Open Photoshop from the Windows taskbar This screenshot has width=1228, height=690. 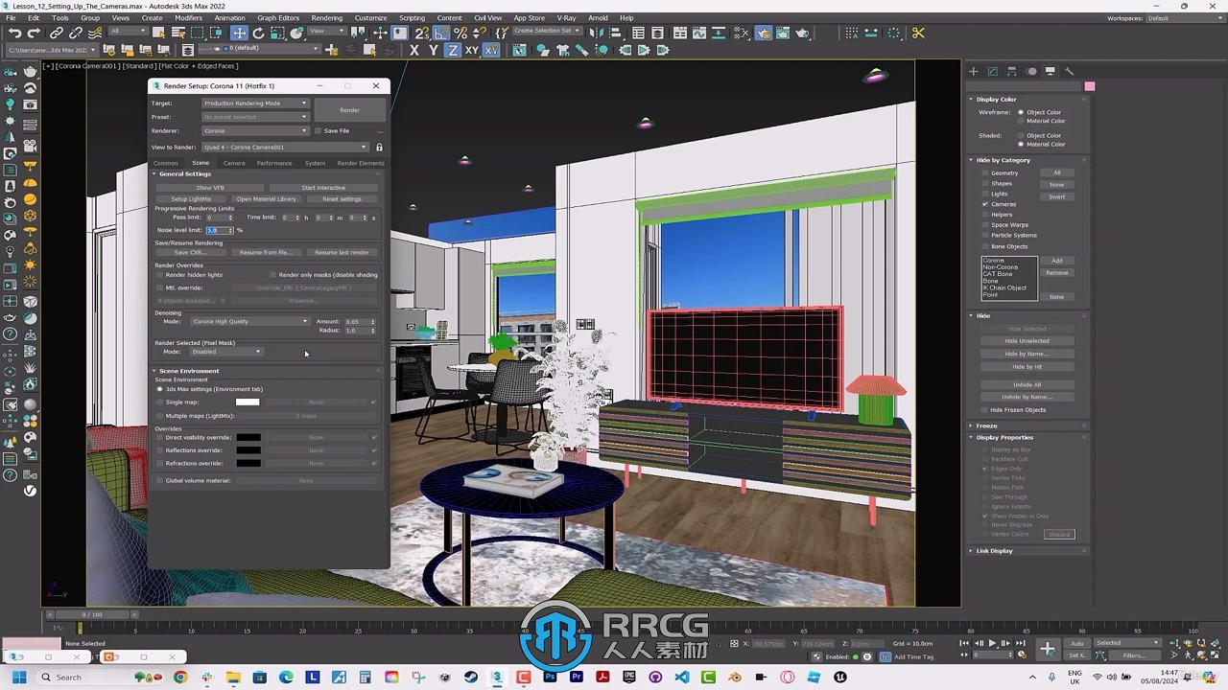click(x=550, y=677)
